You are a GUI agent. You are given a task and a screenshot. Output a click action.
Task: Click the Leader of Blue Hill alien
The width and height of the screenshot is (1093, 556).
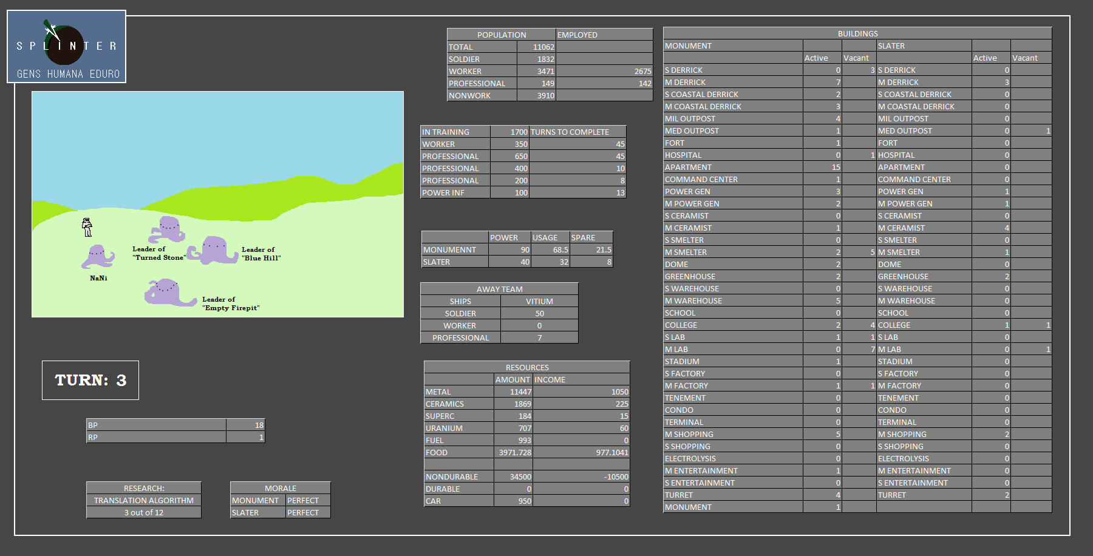(213, 250)
